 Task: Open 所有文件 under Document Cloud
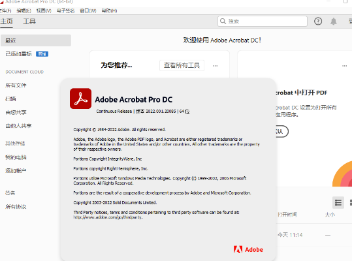pos(16,85)
